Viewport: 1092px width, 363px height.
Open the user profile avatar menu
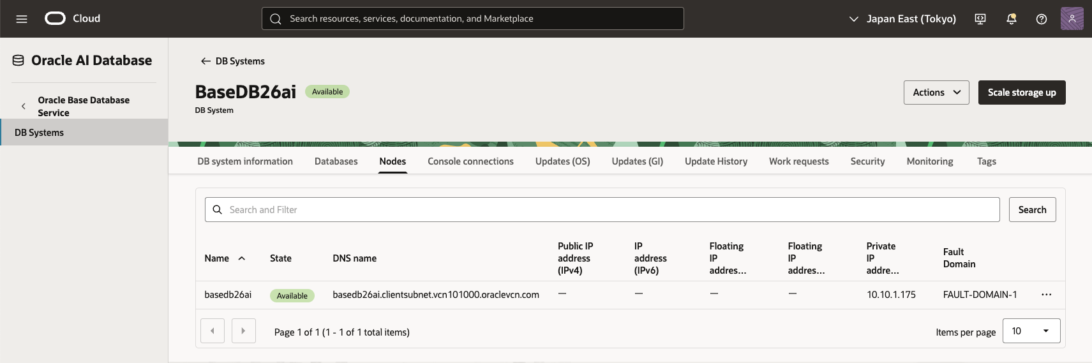(1072, 19)
